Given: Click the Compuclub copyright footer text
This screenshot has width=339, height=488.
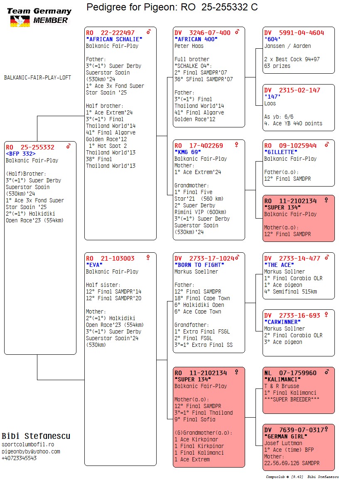Looking at the screenshot, I should pyautogui.click(x=302, y=477).
